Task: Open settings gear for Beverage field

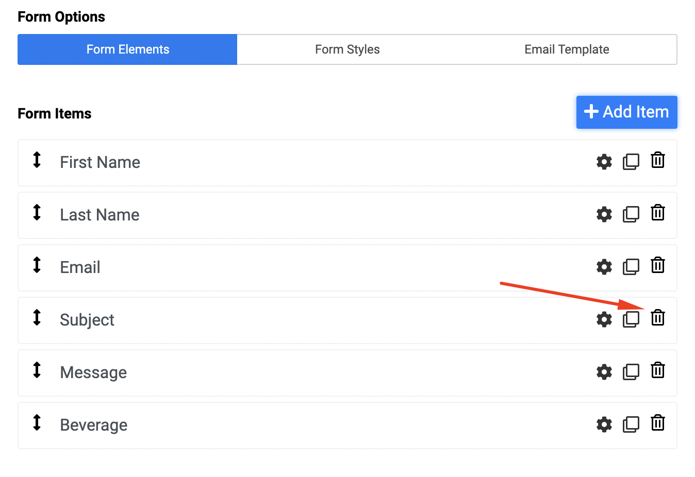Action: 604,424
